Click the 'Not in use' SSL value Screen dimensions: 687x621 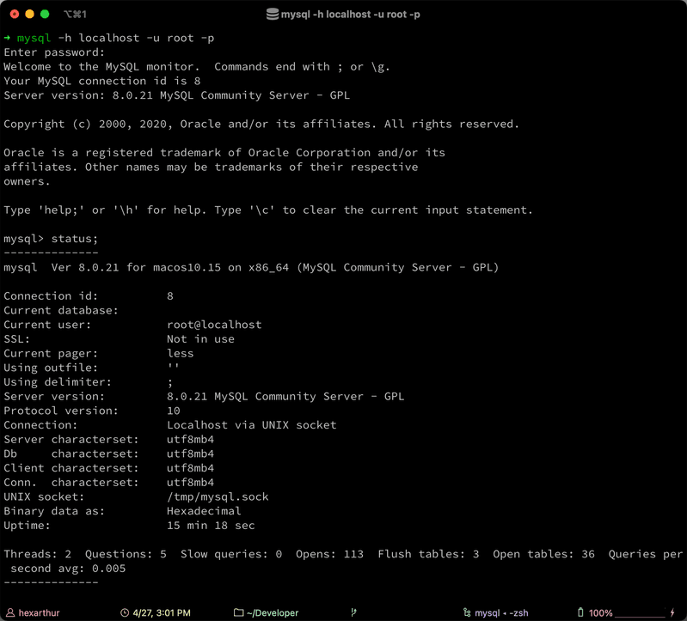coord(200,339)
